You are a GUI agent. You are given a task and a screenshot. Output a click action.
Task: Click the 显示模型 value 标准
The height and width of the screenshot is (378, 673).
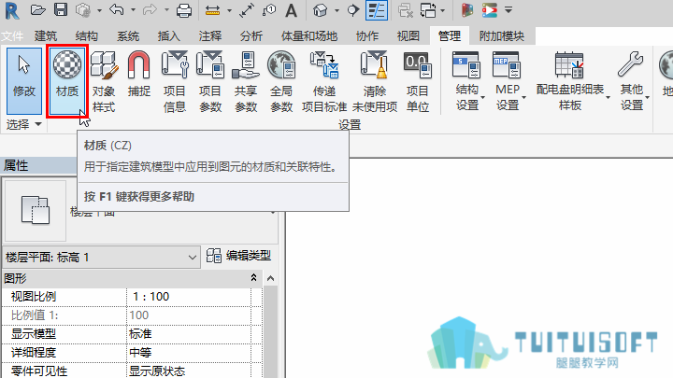[189, 334]
